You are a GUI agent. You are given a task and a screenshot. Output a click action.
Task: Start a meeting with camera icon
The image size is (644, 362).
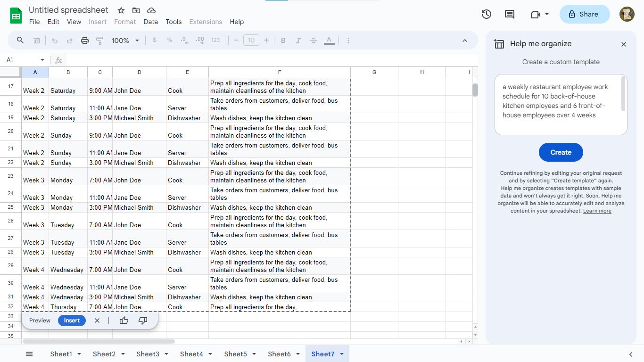[x=535, y=14]
